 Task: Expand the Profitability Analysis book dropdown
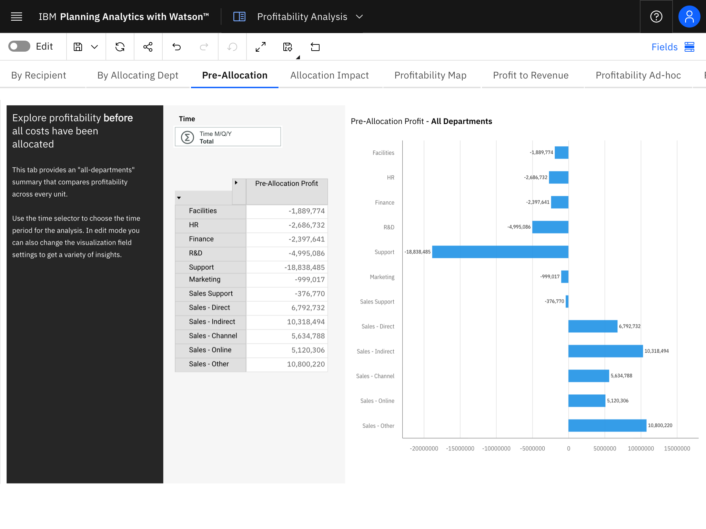click(x=359, y=17)
